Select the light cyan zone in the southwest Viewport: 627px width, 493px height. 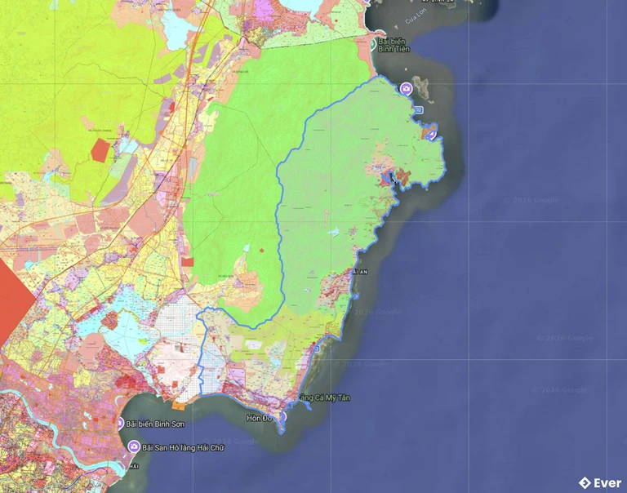point(122,320)
